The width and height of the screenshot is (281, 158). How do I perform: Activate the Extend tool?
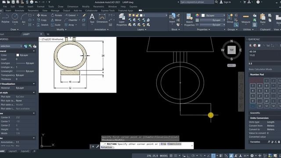(x=70, y=15)
